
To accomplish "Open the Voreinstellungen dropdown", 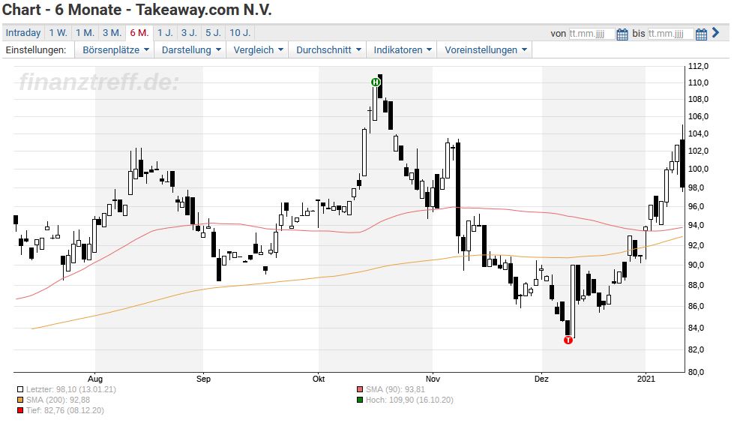I will [x=486, y=49].
